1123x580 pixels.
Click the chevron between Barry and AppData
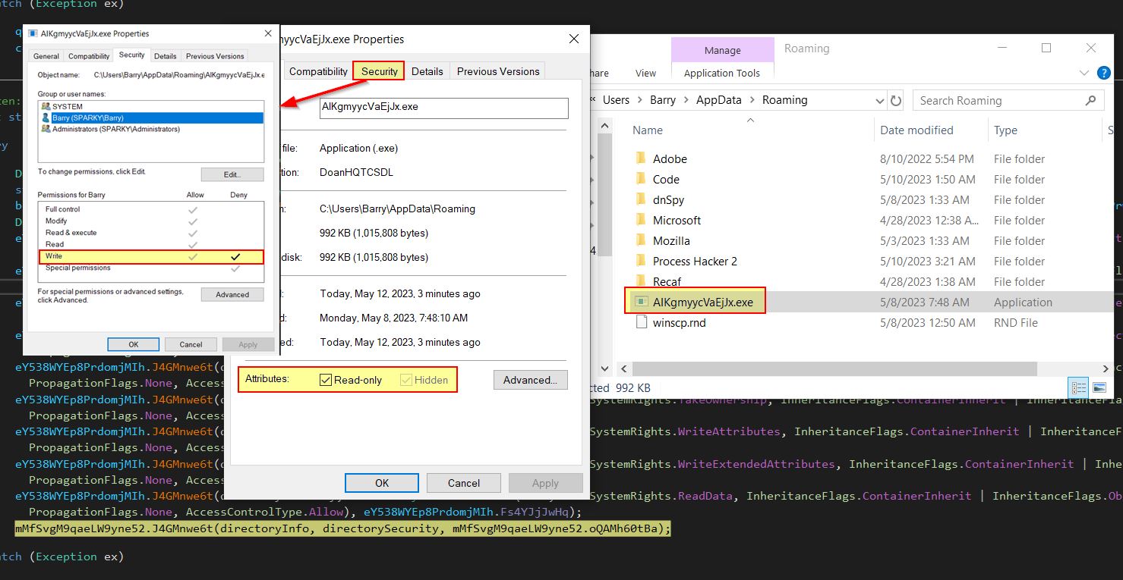click(x=686, y=100)
